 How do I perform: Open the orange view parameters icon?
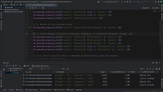[x=33, y=8]
